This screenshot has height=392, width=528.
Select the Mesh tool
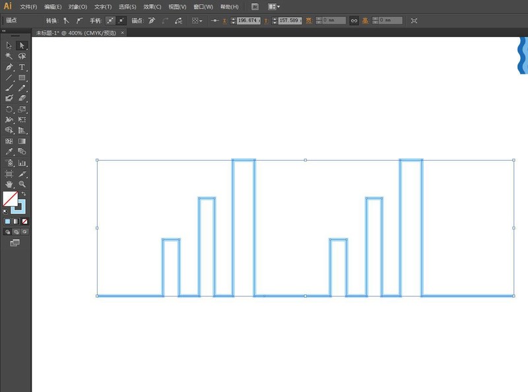pos(9,141)
